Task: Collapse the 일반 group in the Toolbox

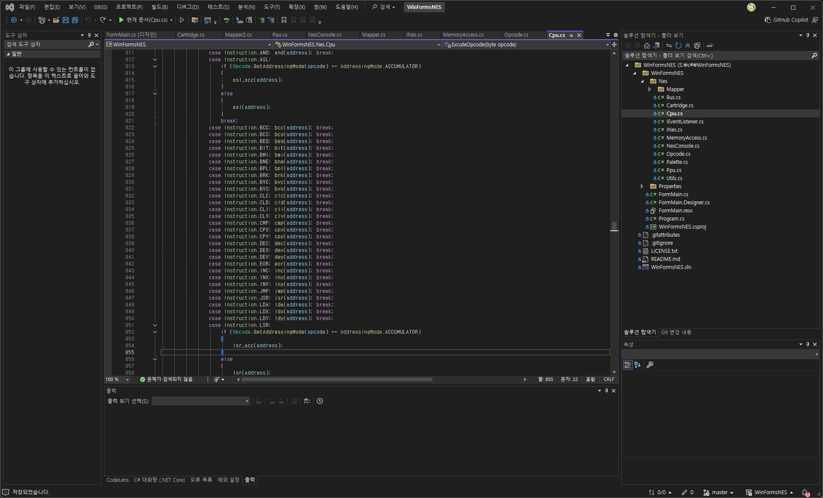Action: (8, 54)
